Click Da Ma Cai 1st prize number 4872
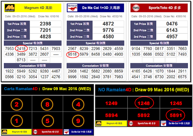 [108, 24]
